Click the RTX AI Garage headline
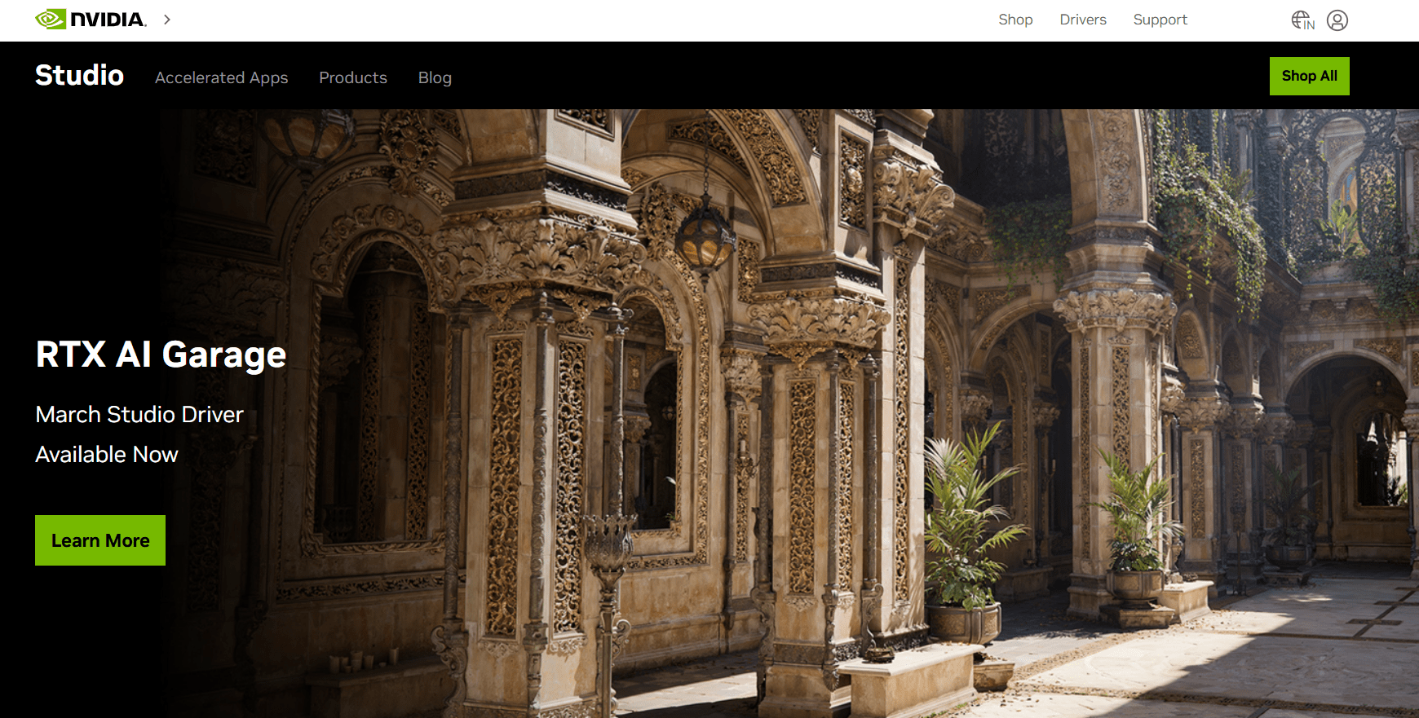This screenshot has width=1419, height=718. click(161, 355)
